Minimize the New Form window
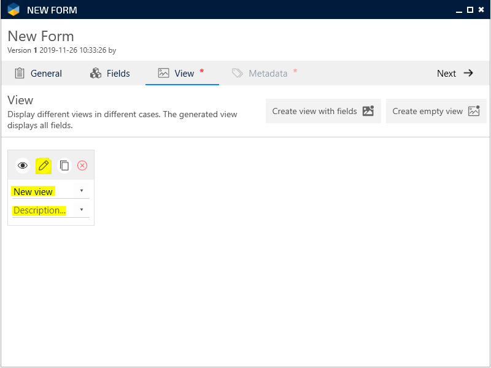This screenshot has width=491, height=368. (x=459, y=10)
